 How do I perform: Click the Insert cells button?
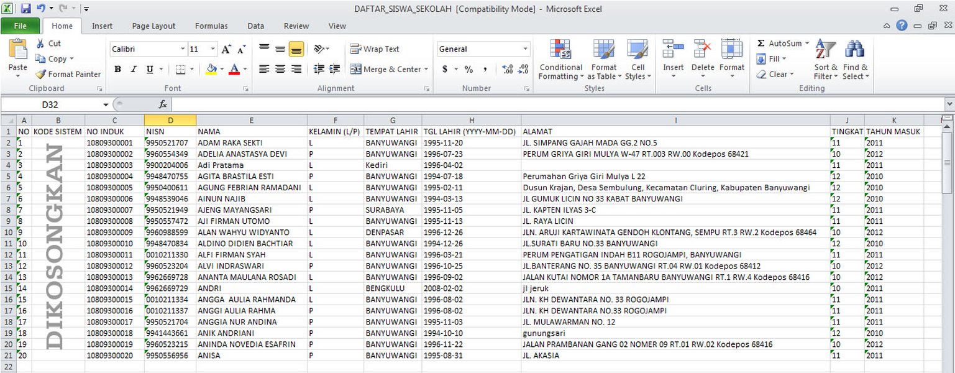click(673, 60)
